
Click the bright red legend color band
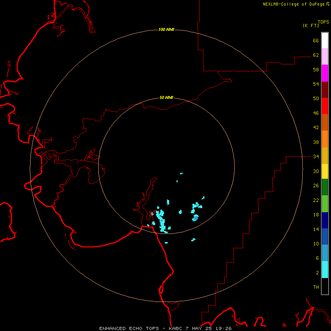[325, 106]
